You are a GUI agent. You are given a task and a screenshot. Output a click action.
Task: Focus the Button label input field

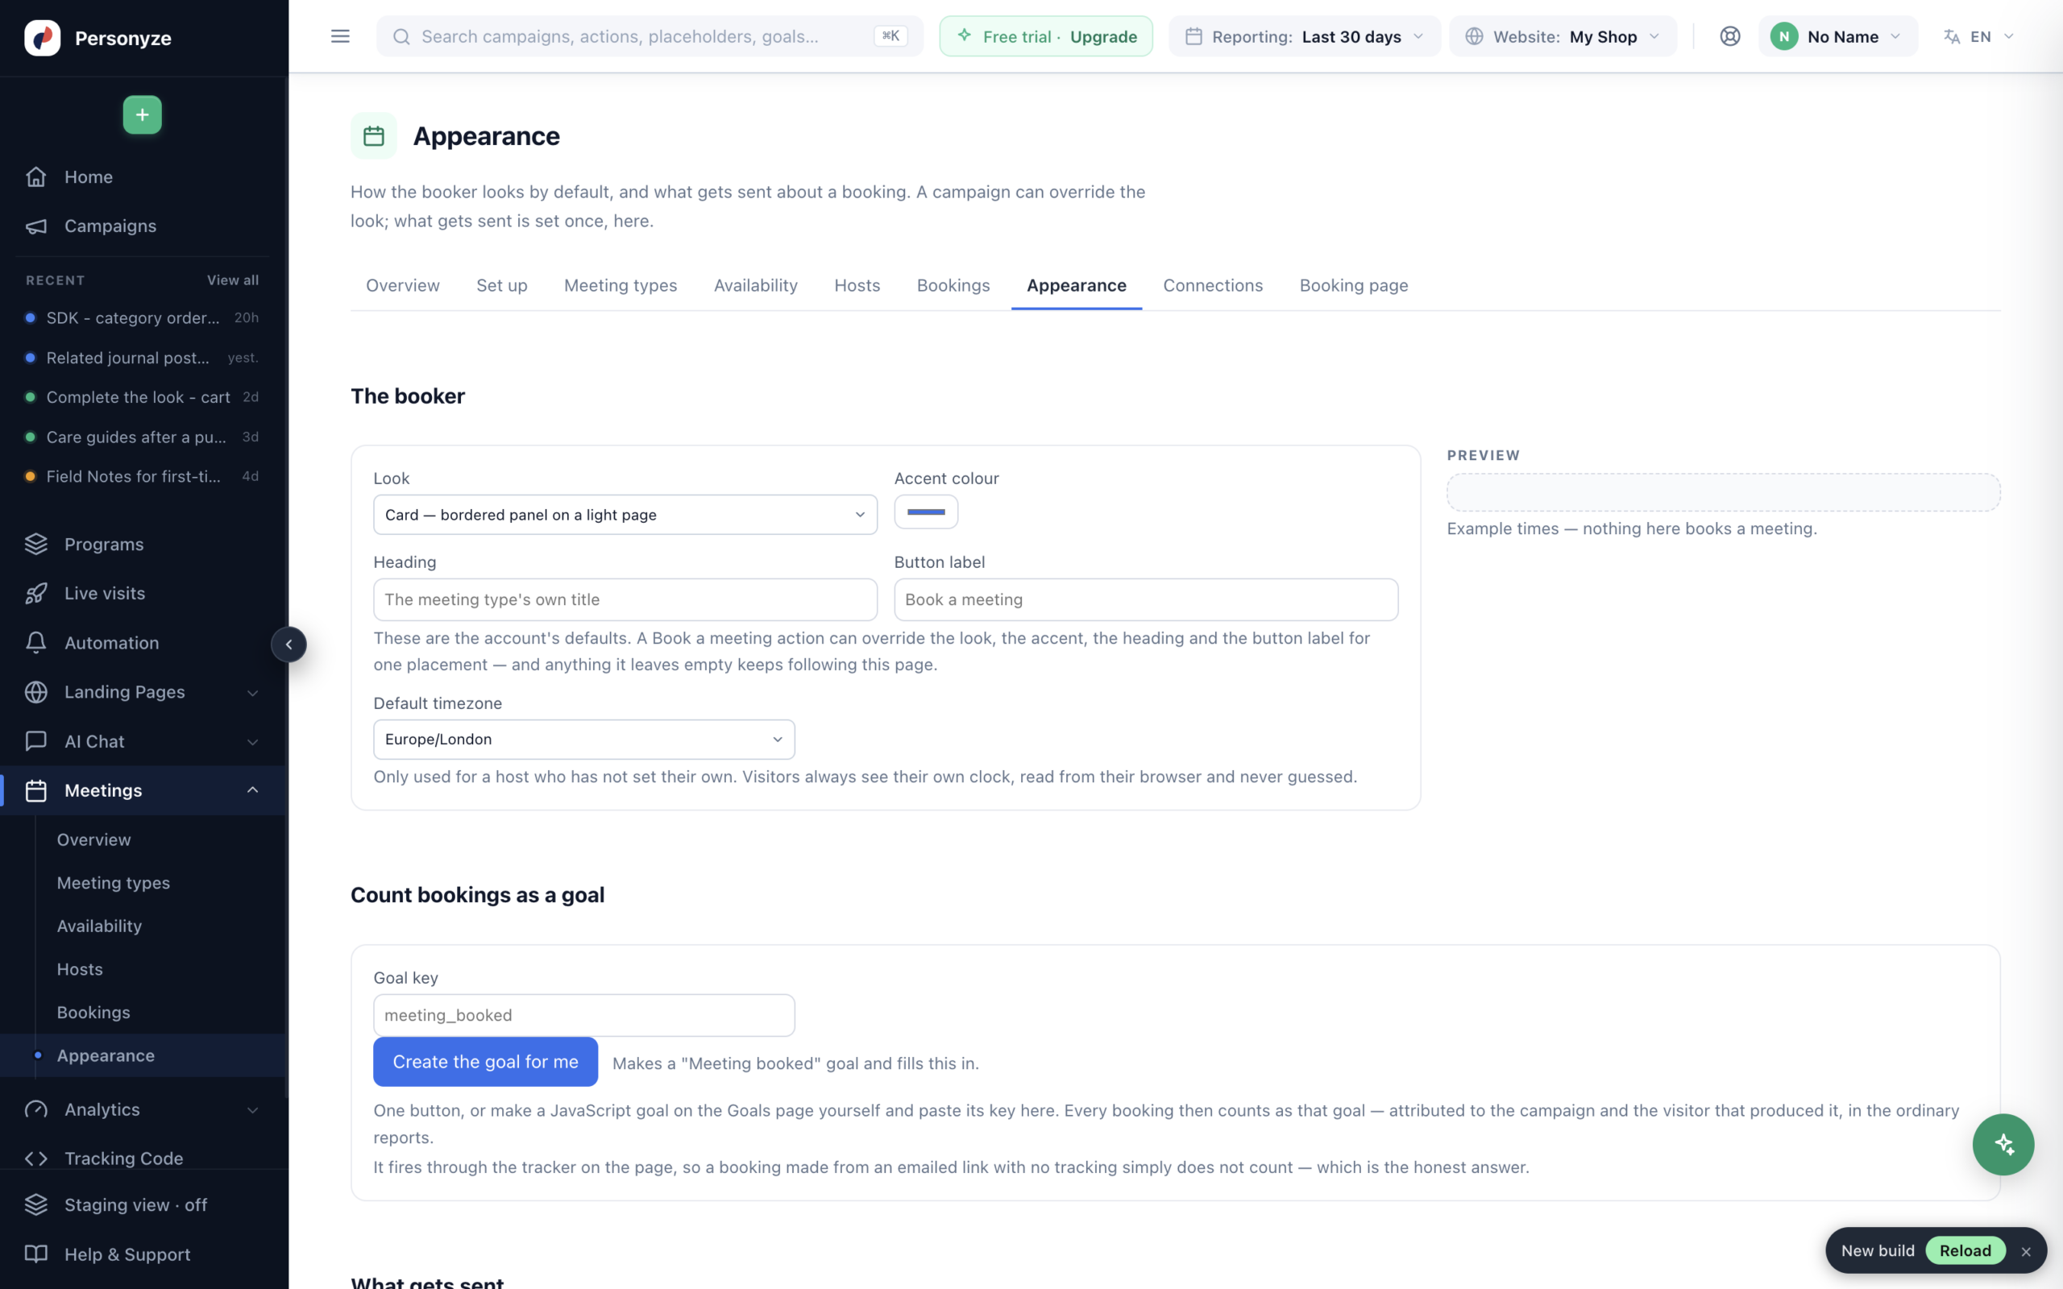pyautogui.click(x=1146, y=599)
